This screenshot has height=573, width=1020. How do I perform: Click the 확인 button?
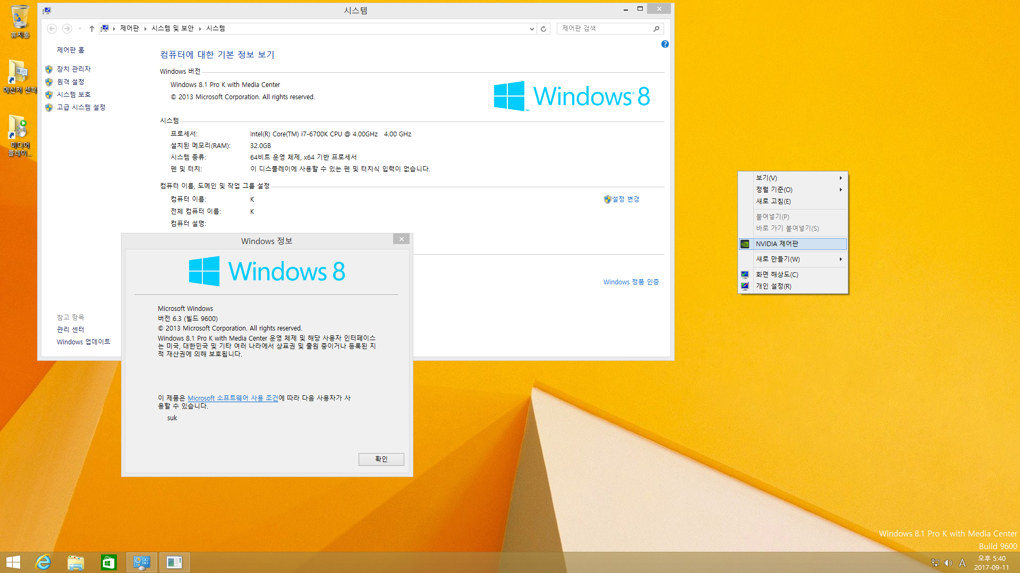click(381, 459)
